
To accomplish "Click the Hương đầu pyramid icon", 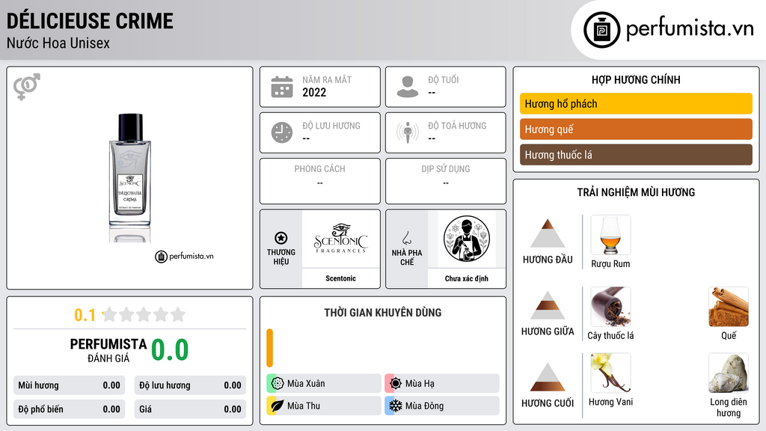I will click(x=548, y=233).
